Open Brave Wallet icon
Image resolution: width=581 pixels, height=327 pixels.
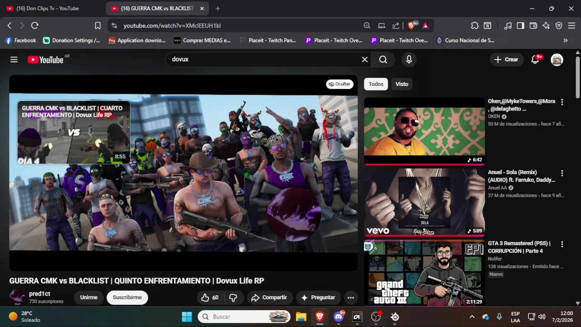pyautogui.click(x=533, y=25)
